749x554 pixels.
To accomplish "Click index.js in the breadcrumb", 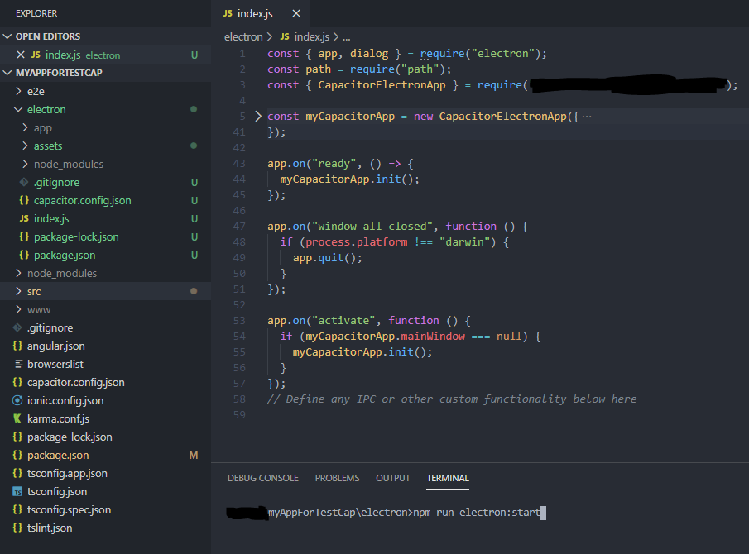I will tap(312, 36).
